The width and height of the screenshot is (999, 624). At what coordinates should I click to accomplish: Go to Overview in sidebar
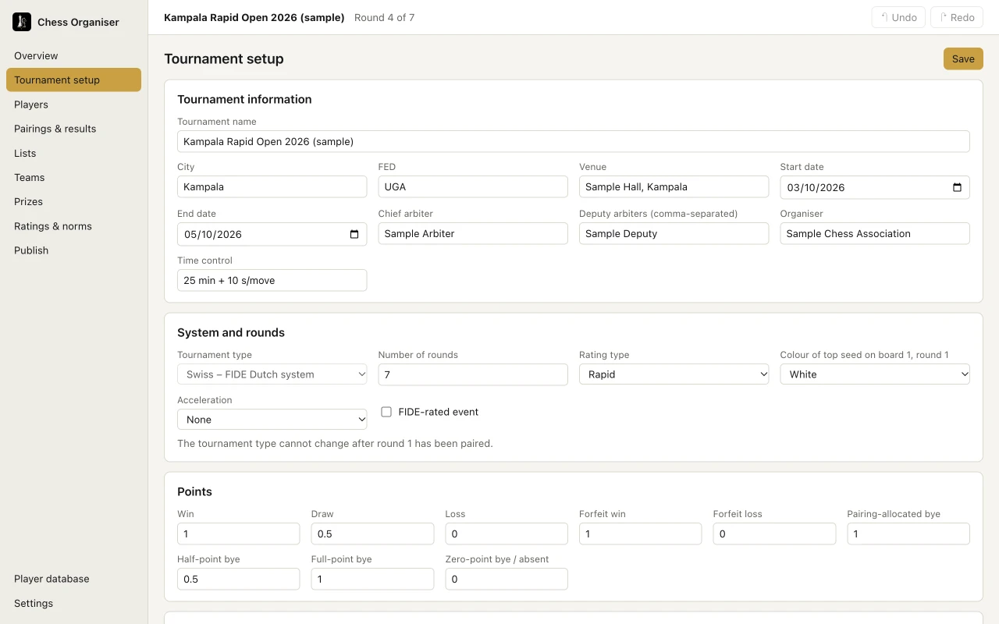[73, 56]
